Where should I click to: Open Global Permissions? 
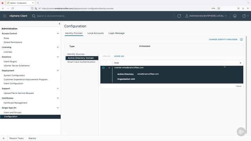point(13,42)
